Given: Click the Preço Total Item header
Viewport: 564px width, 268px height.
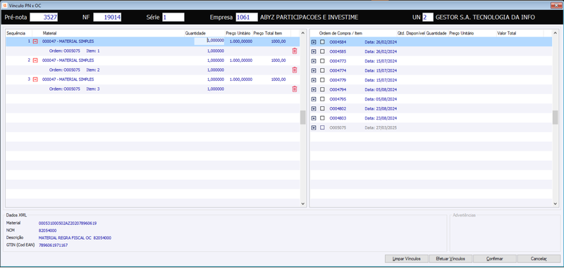Looking at the screenshot, I should click(268, 33).
